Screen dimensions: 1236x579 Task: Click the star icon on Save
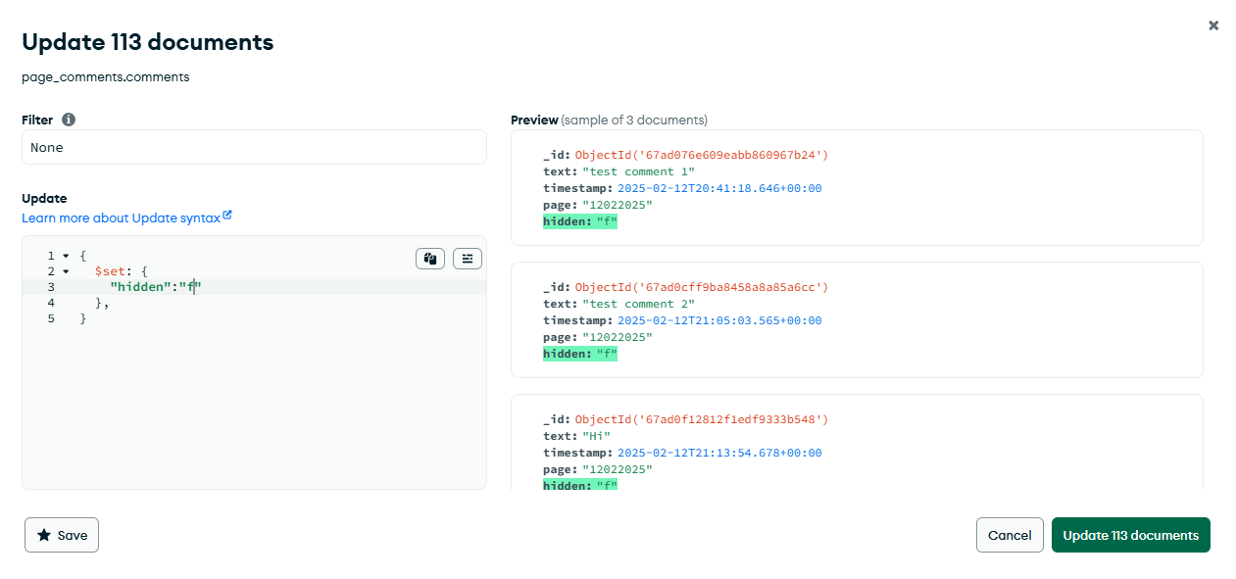pyautogui.click(x=44, y=535)
